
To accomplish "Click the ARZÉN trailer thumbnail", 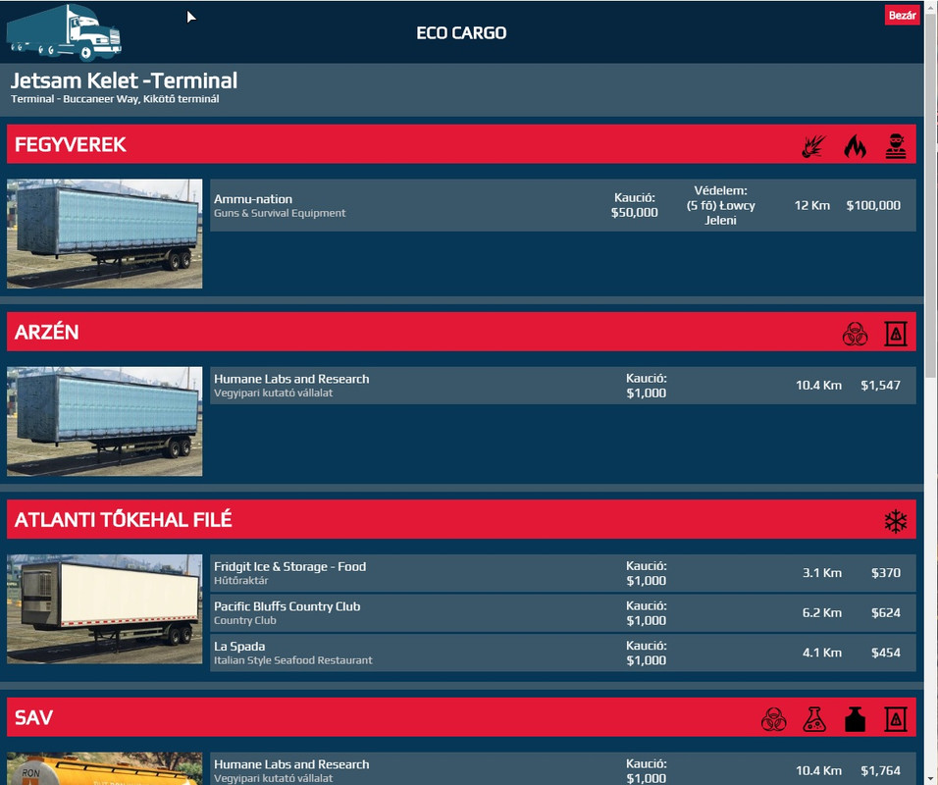I will coord(105,421).
